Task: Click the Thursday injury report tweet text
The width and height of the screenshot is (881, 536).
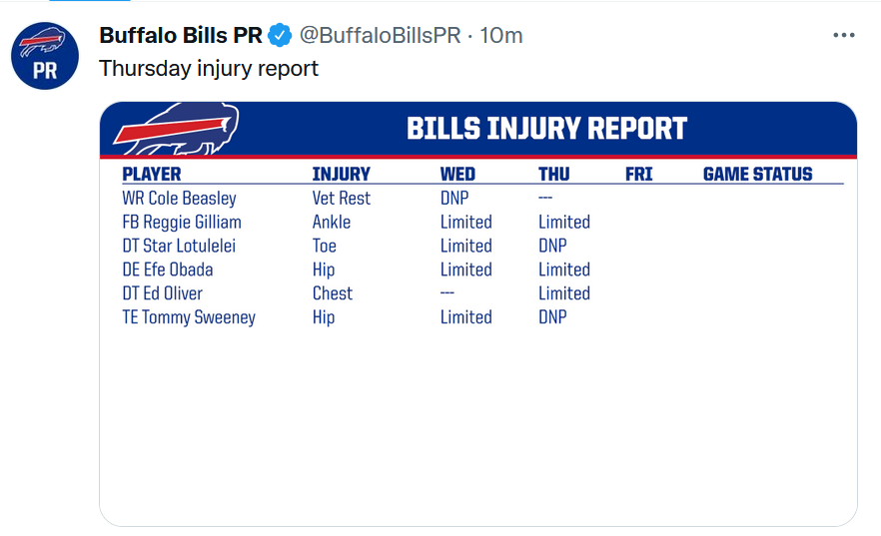Action: point(209,69)
